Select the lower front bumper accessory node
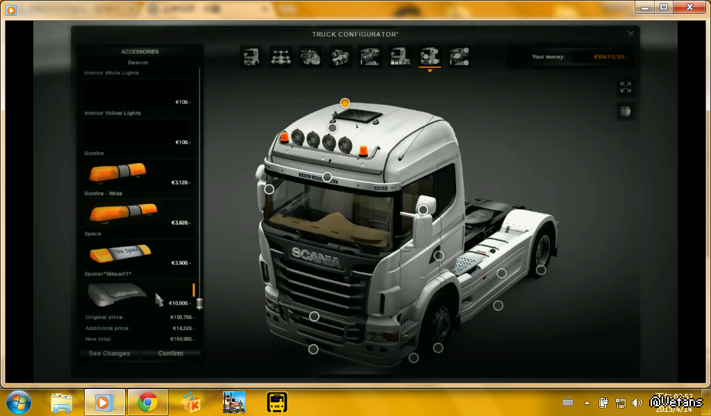The height and width of the screenshot is (416, 711). click(x=313, y=349)
